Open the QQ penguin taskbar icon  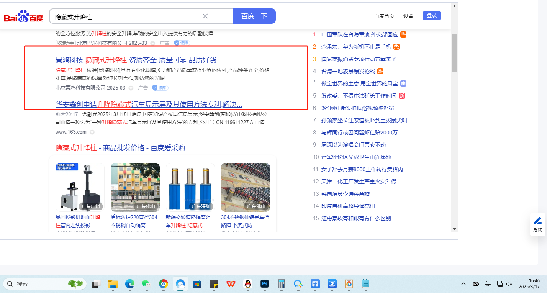click(248, 284)
